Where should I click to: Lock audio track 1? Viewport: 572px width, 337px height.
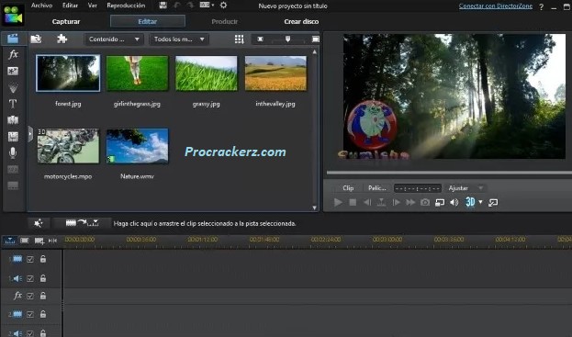coord(42,278)
